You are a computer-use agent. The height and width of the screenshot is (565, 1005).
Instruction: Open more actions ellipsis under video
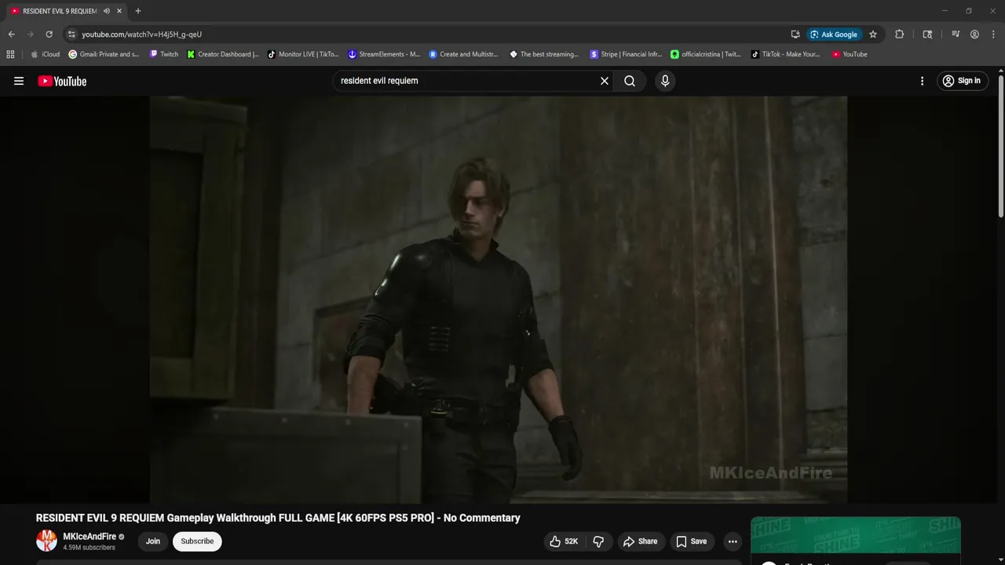[x=733, y=541]
